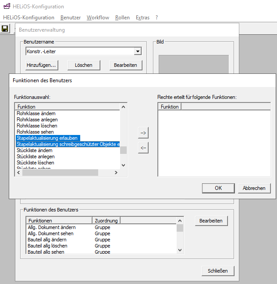This screenshot has width=277, height=284.
Task: Open the HELiOS-Konfiguration menu
Action: tap(29, 18)
